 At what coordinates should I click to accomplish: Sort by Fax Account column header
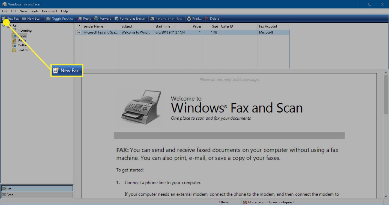pyautogui.click(x=273, y=26)
